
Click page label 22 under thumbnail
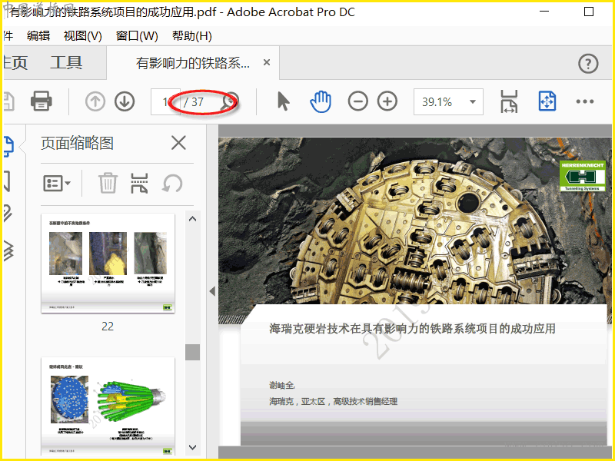108,326
